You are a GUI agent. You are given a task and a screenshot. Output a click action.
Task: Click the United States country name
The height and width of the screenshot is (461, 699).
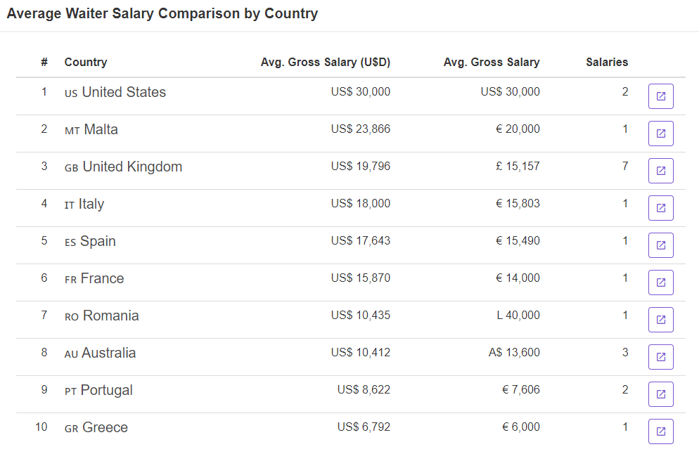click(x=124, y=92)
